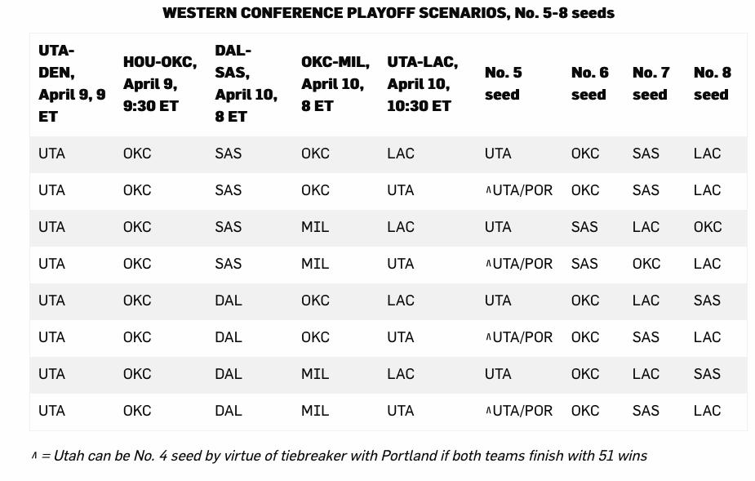Click the DAL cell in the last row
Image resolution: width=755 pixels, height=481 pixels.
[x=228, y=411]
